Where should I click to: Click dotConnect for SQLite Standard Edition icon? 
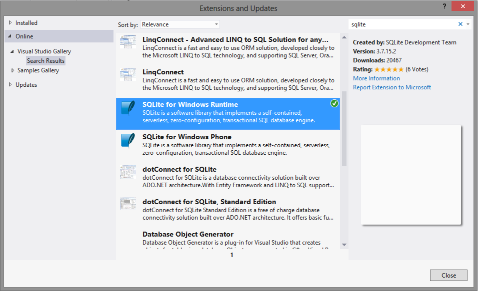128,204
